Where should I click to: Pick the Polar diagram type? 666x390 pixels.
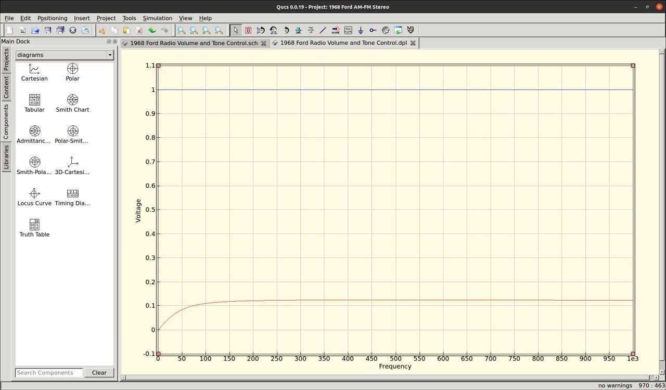pos(72,72)
